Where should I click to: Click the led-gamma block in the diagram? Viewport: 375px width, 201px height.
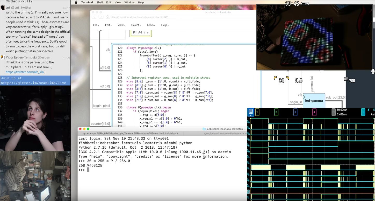(x=314, y=100)
